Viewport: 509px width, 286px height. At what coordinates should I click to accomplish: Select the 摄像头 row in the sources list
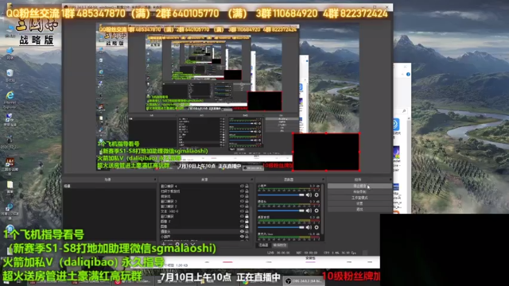click(x=200, y=231)
